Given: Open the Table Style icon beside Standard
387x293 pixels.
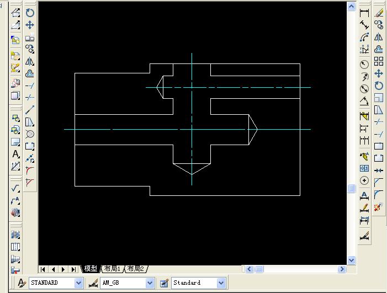Looking at the screenshot, I should tap(164, 283).
